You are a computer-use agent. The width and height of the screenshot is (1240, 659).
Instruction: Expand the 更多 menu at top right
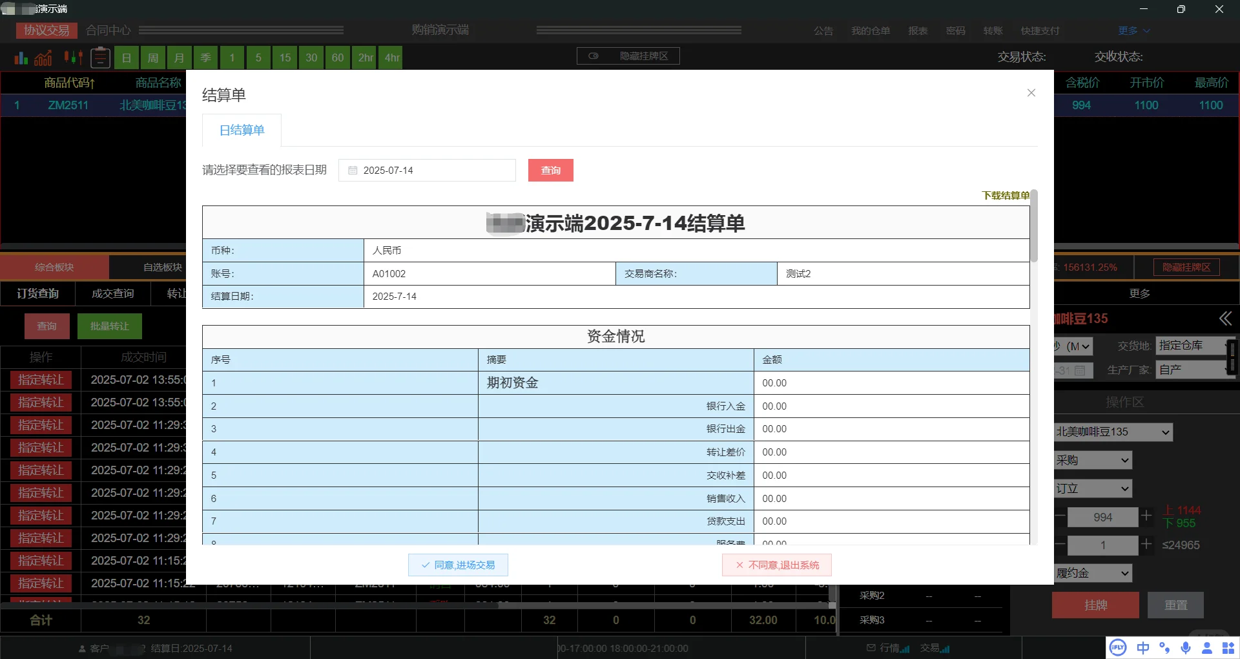pos(1132,30)
